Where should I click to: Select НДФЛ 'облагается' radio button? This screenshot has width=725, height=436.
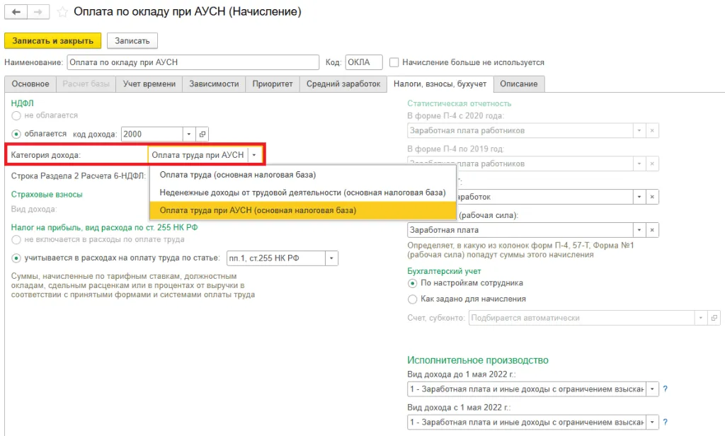click(x=16, y=134)
